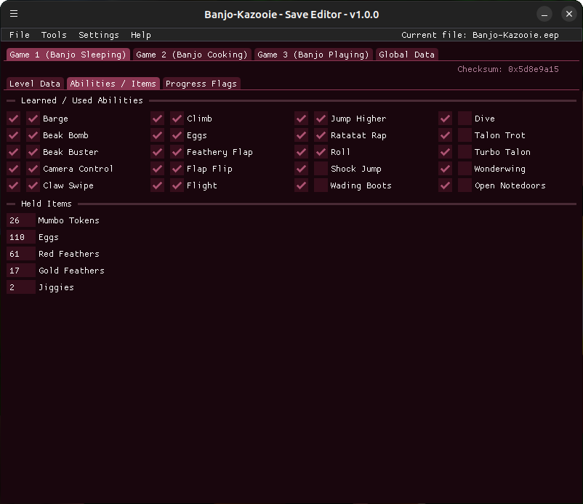
Task: Toggle Learned checkbox for Ratatat Rap
Action: pos(302,135)
